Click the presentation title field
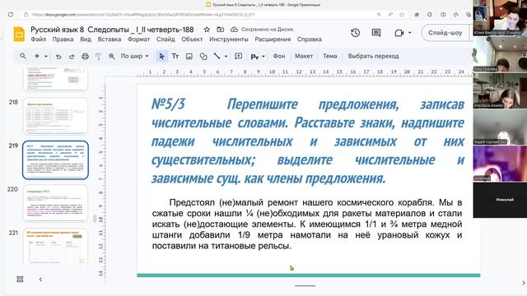527x296 pixels. coord(112,30)
